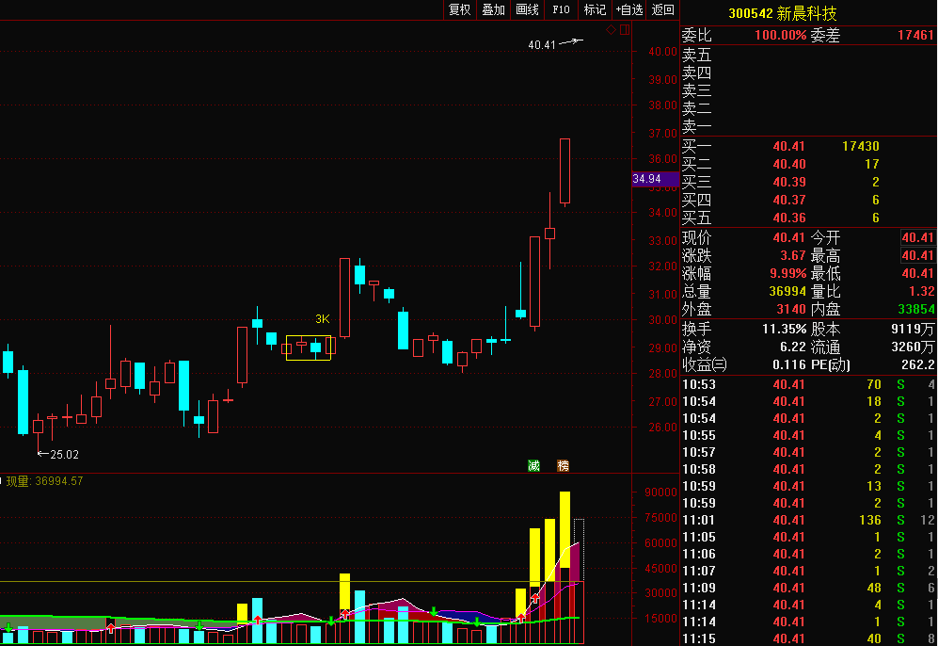Viewport: 938px width, 646px height.
Task: Click the 返回 back button
Action: [663, 9]
